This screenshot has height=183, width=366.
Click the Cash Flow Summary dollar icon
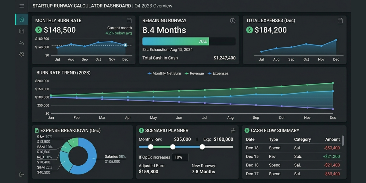pos(247,131)
